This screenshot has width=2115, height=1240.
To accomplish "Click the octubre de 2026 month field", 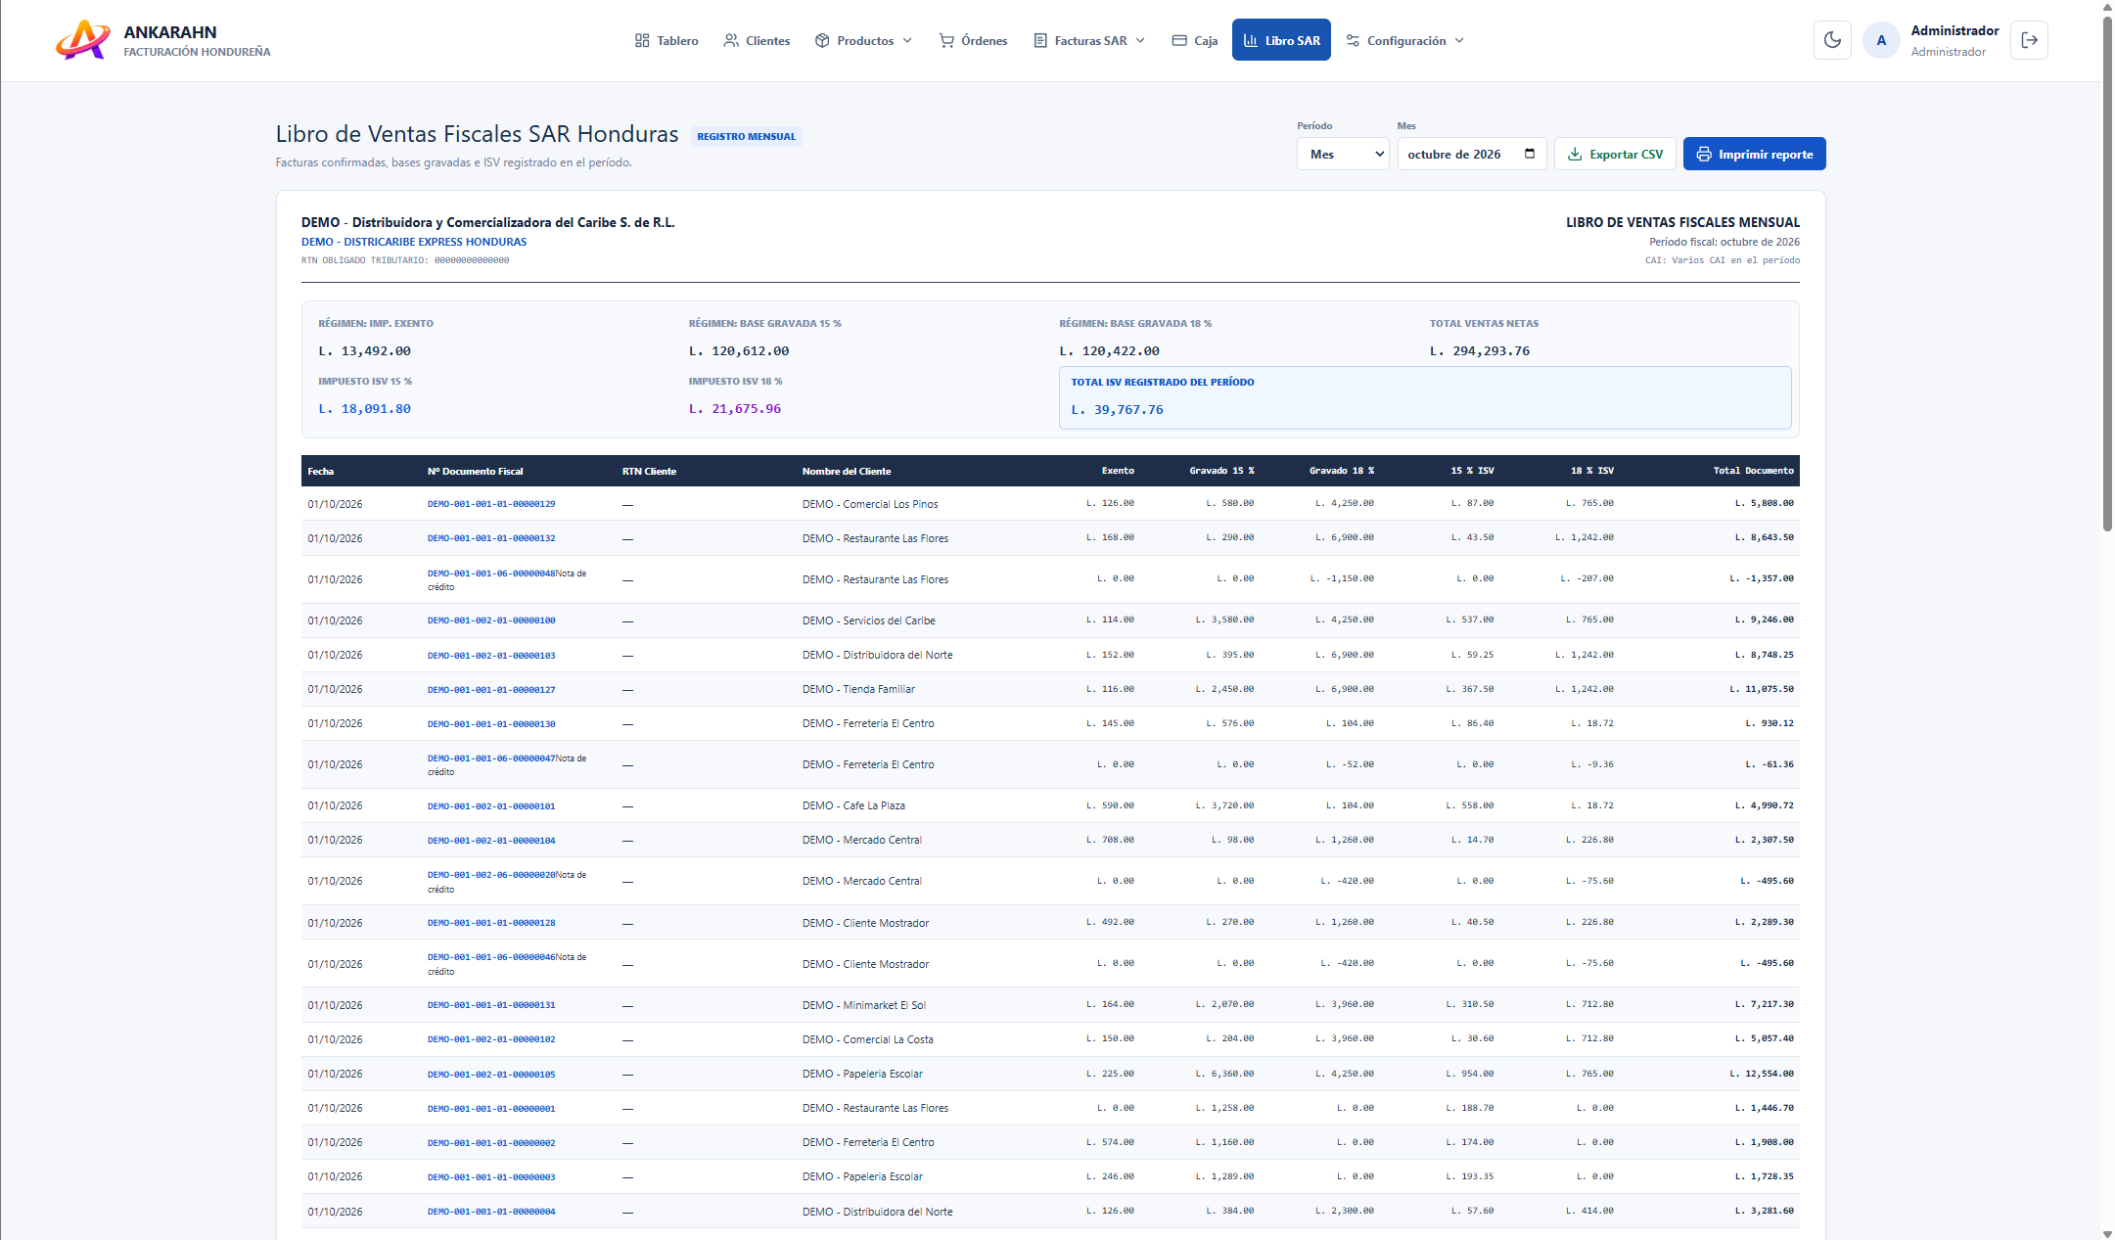I will pos(1471,154).
